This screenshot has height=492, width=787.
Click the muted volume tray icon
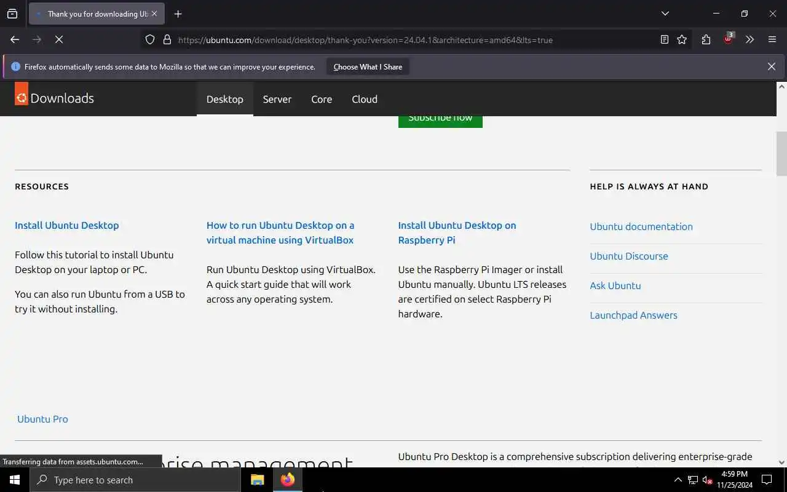point(707,480)
